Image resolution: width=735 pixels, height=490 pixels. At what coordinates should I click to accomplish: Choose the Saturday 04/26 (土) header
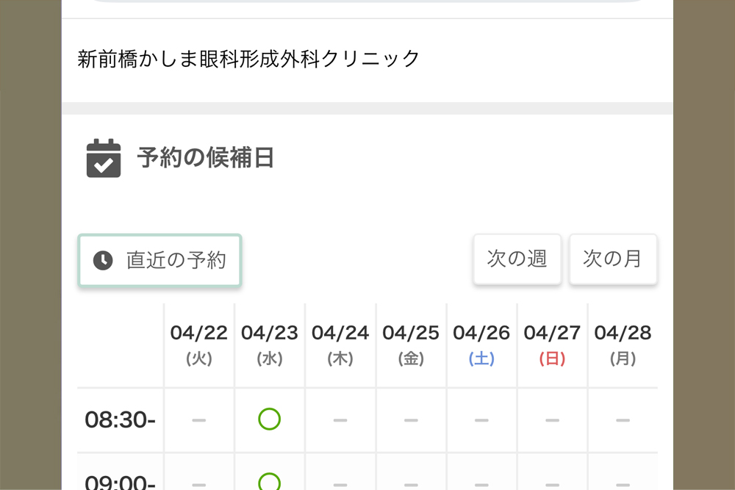(481, 345)
